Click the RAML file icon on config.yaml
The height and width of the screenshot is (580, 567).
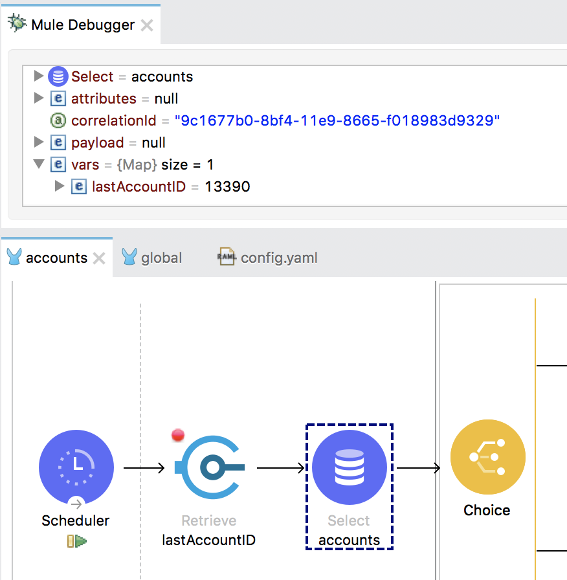[227, 256]
